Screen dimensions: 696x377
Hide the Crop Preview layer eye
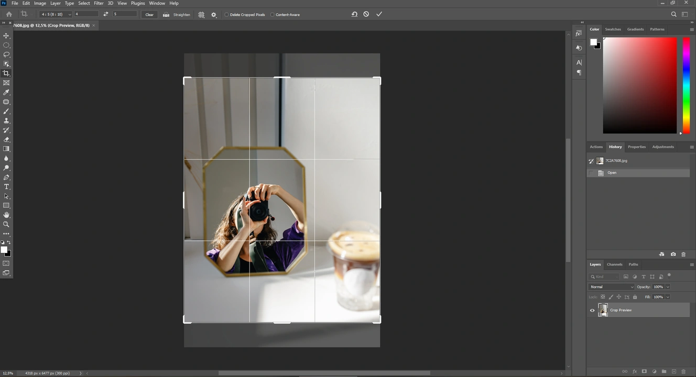click(x=592, y=310)
